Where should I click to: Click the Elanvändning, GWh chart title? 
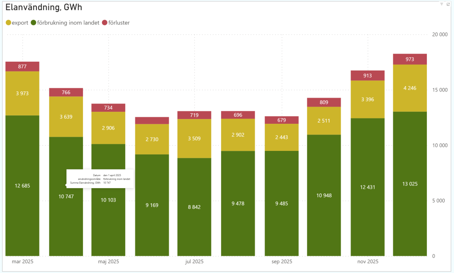tap(43, 8)
